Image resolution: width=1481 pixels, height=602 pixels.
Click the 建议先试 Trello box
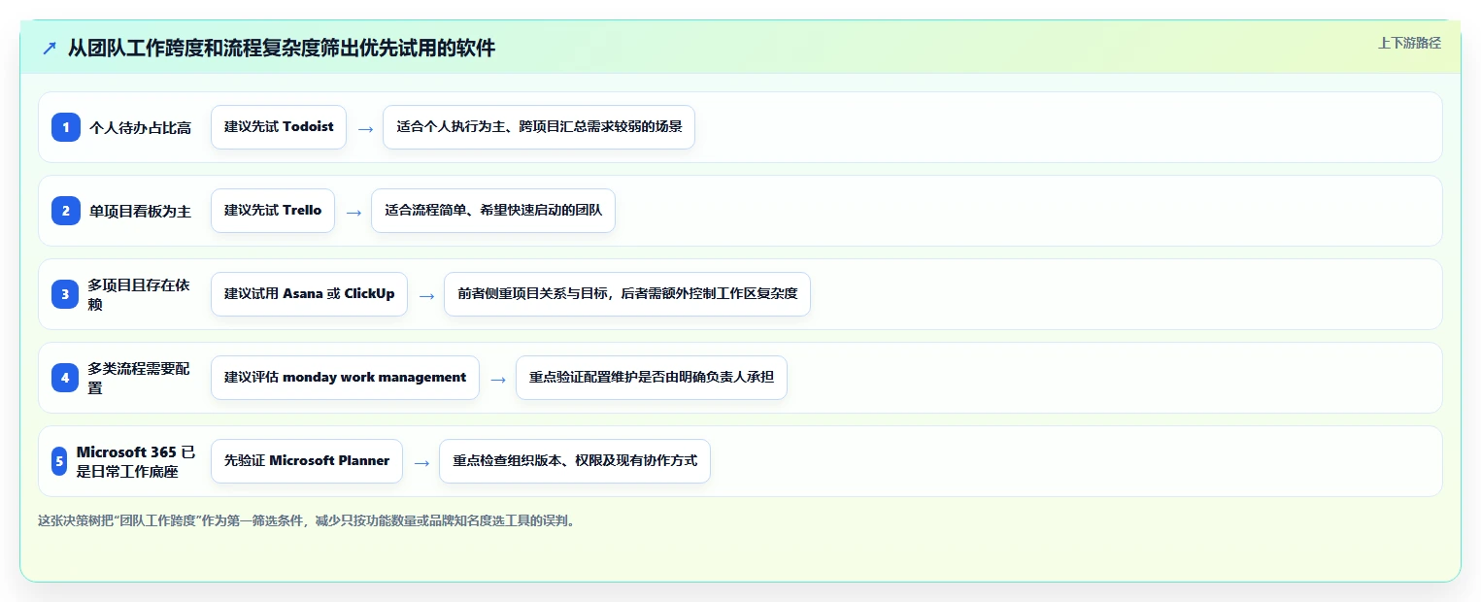[x=273, y=211]
